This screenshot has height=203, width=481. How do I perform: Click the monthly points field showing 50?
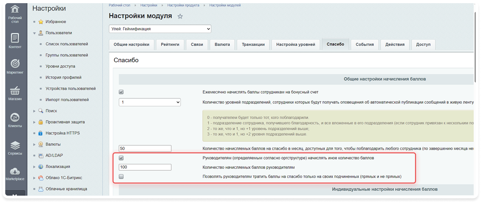pyautogui.click(x=145, y=148)
